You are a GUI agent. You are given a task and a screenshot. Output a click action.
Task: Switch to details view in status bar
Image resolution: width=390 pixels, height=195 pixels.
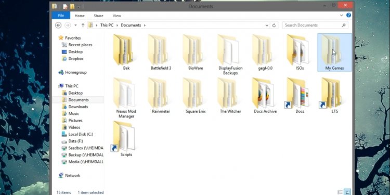[340, 192]
